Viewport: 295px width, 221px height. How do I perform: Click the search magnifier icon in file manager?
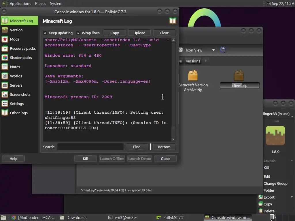click(223, 50)
